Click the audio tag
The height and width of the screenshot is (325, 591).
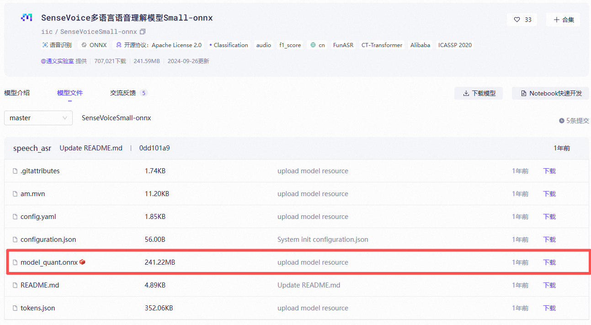pos(264,45)
